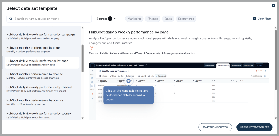Click the Sort tool in preview toolbar

point(121,76)
